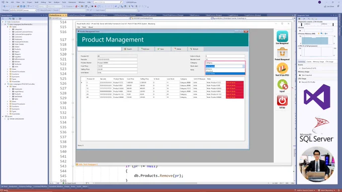Click the Units In Stock input field
Screen dimensions: 342x192
(225, 56)
